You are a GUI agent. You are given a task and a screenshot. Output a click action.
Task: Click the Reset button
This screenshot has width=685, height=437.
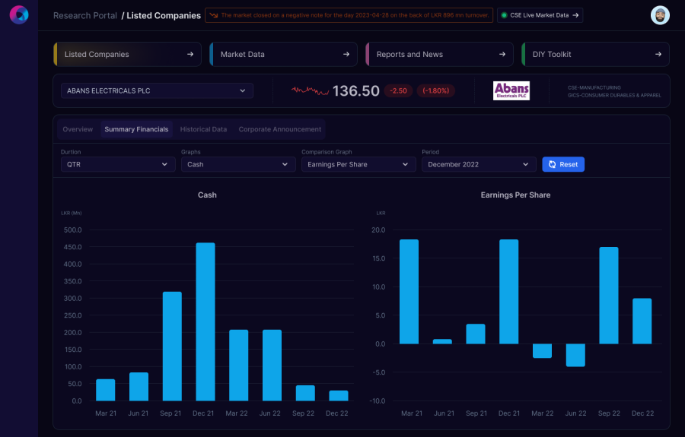pyautogui.click(x=563, y=164)
